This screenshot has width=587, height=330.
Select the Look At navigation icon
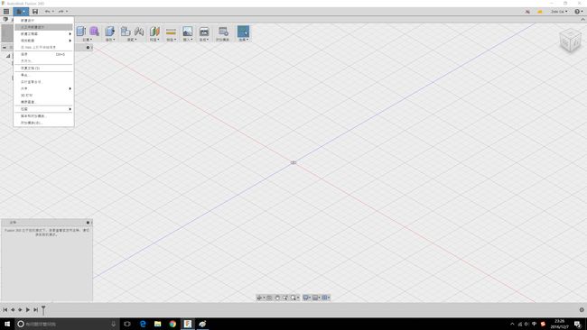[269, 298]
